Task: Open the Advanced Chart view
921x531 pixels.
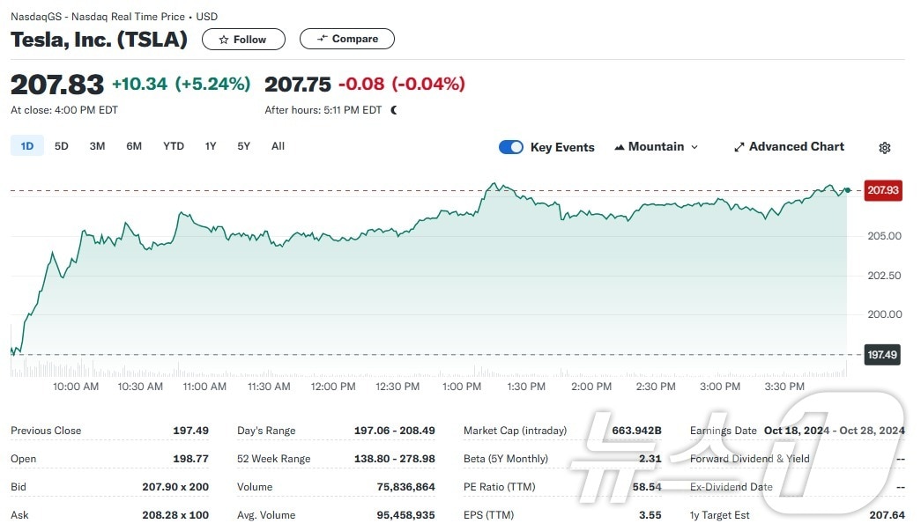Action: tap(789, 147)
